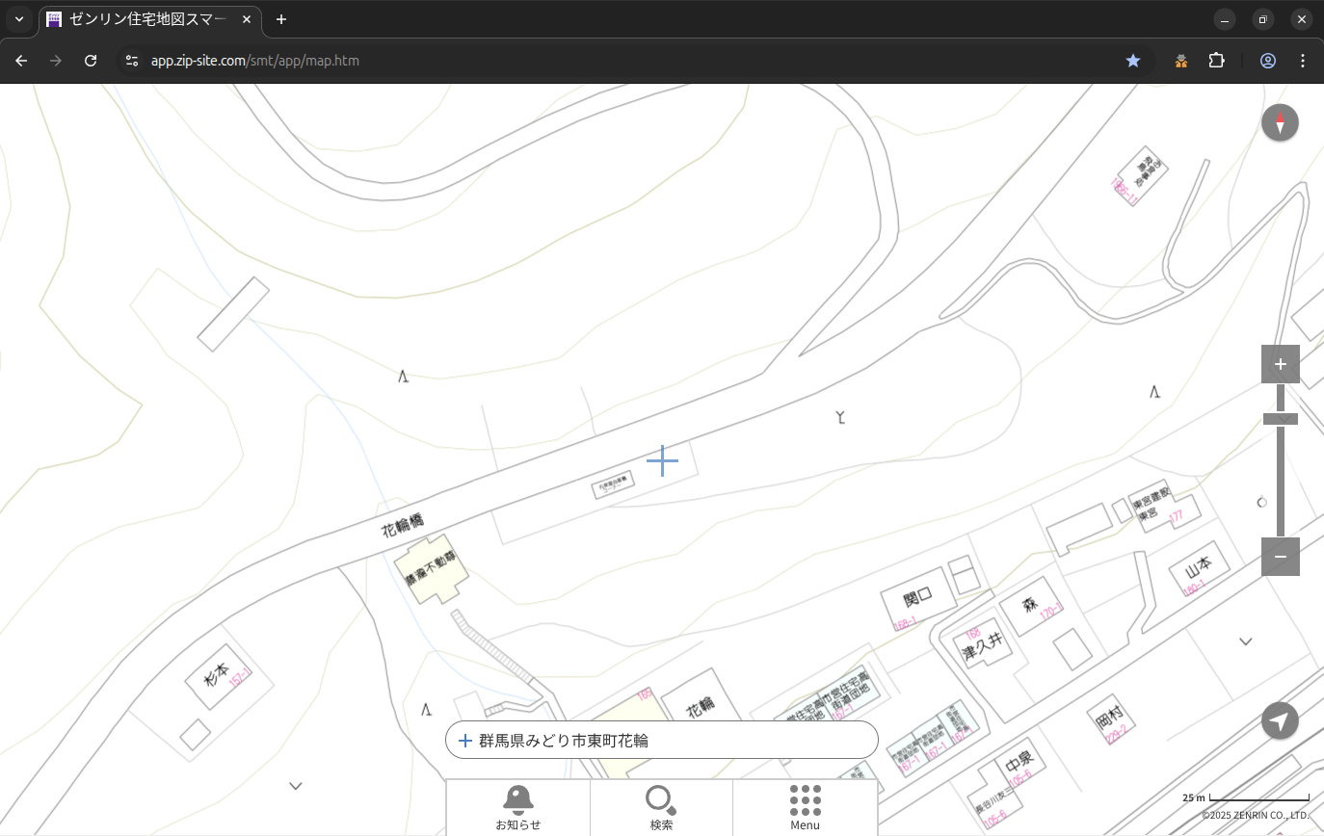The width and height of the screenshot is (1324, 836).
Task: Zoom in with the plus button
Action: (x=1280, y=364)
